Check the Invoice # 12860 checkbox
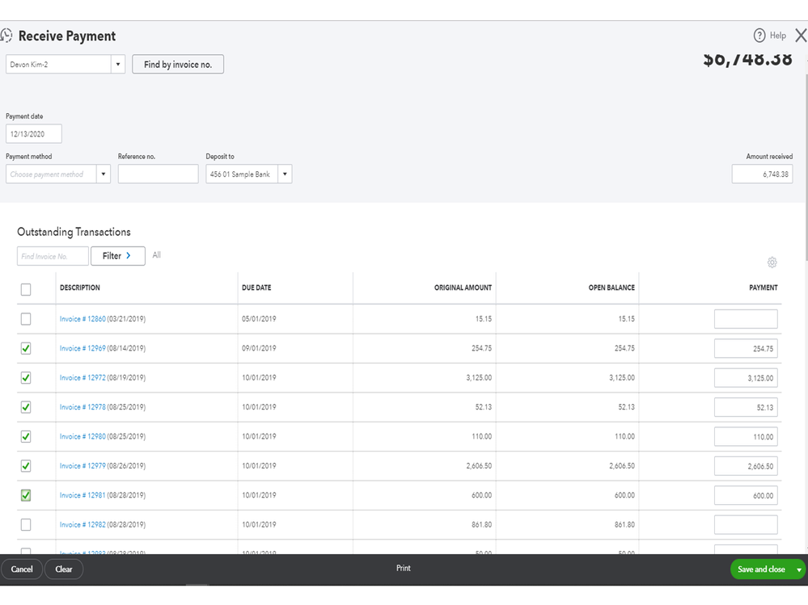This screenshot has width=808, height=605. pos(26,319)
